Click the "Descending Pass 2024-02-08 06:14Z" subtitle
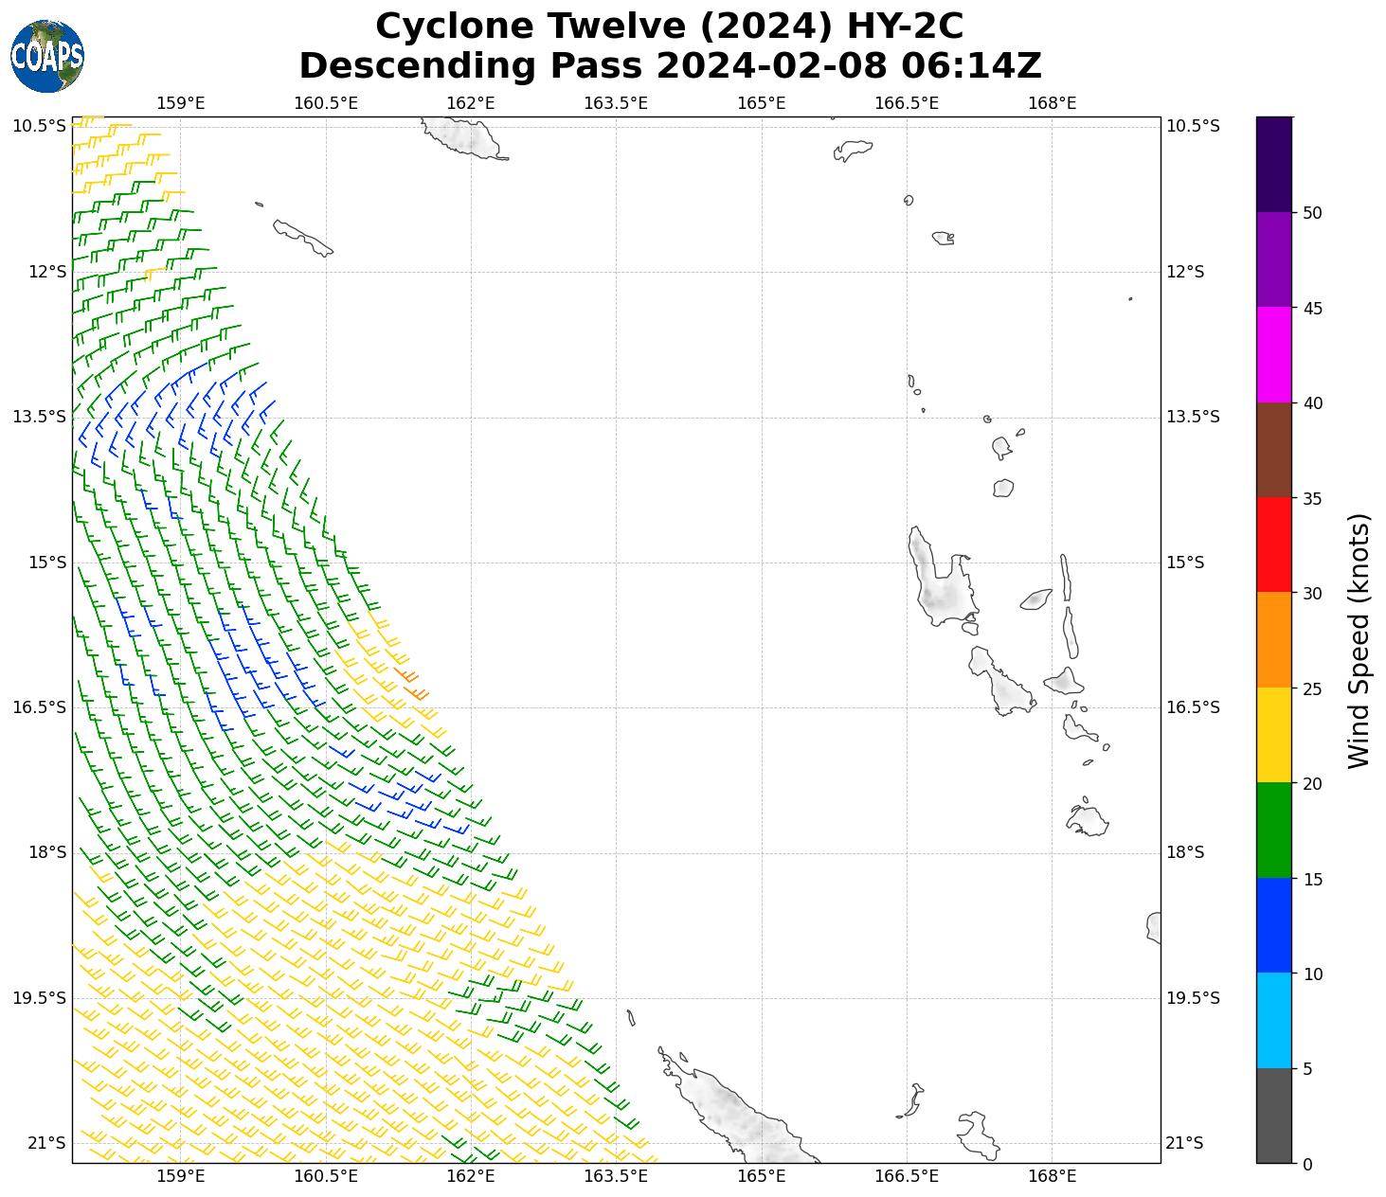Screen dimensions: 1386x1197 tap(669, 66)
